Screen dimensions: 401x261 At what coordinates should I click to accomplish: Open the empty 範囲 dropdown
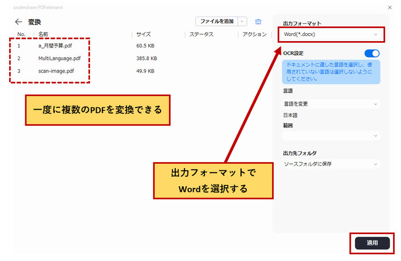pos(331,135)
